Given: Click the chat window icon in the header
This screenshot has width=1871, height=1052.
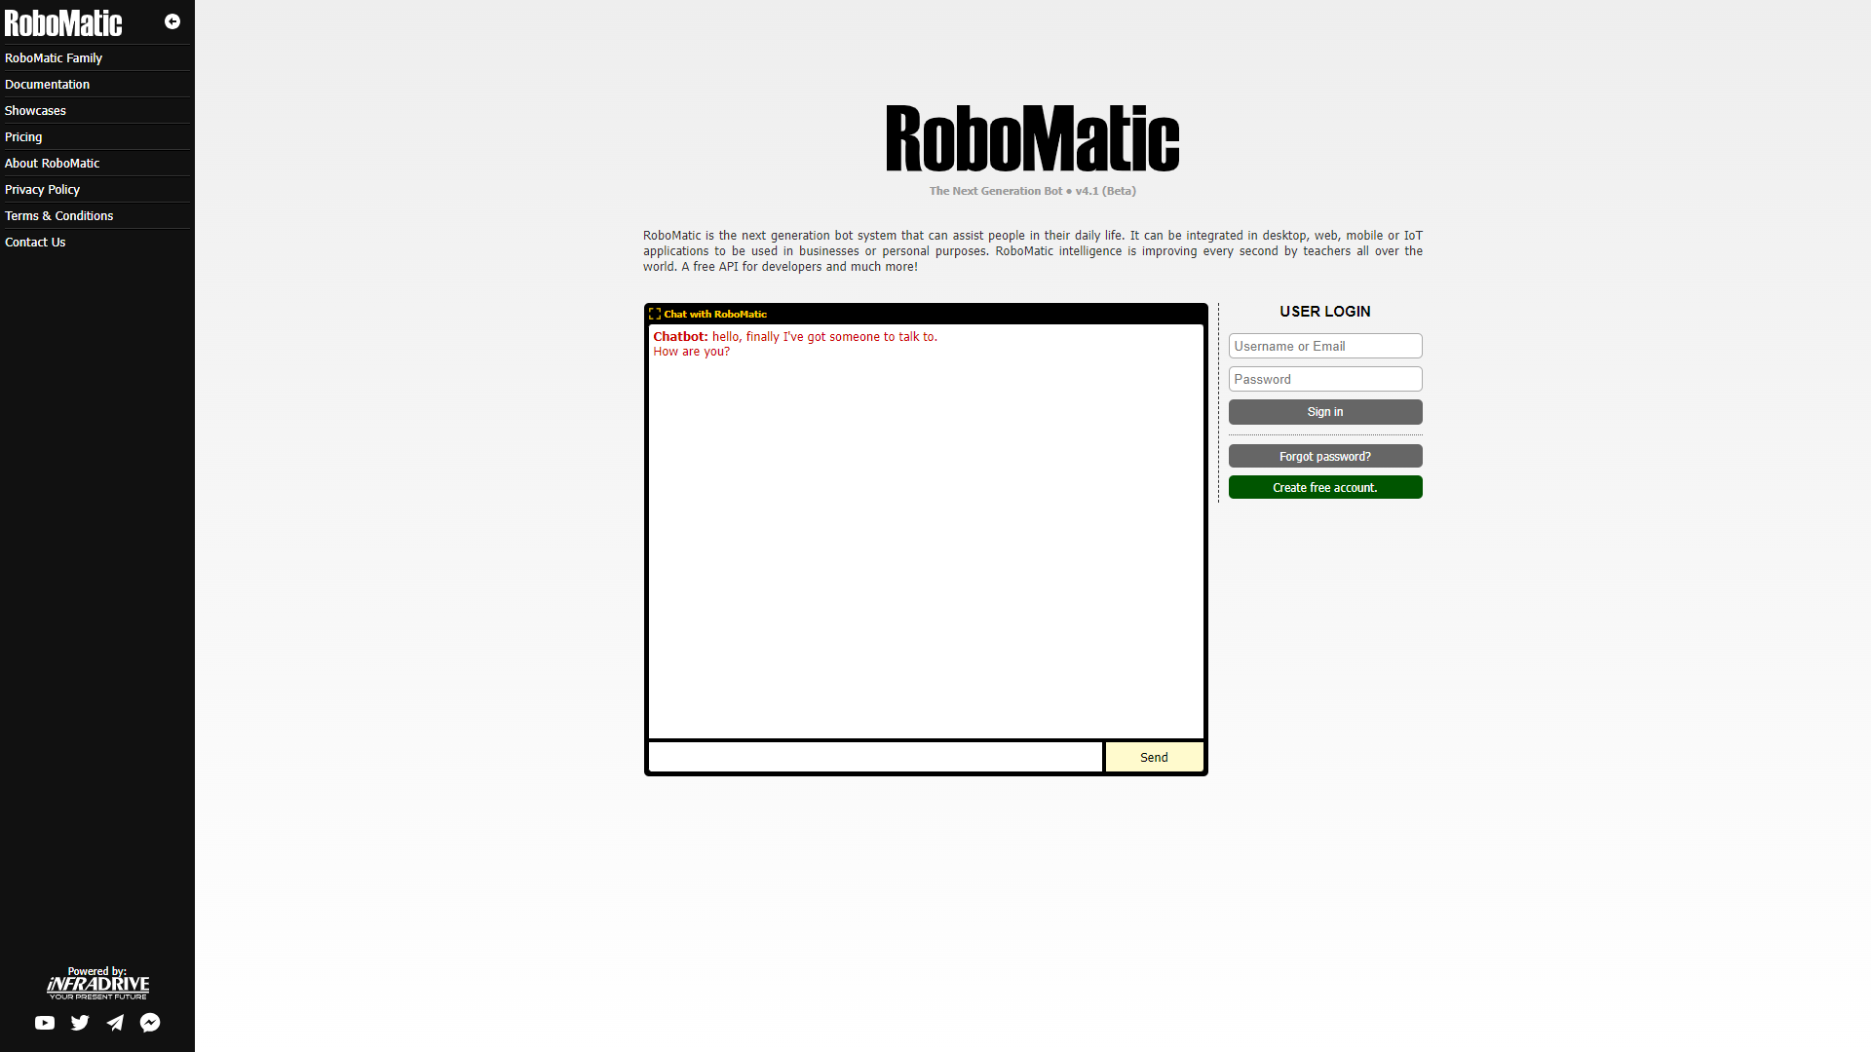Looking at the screenshot, I should (656, 314).
